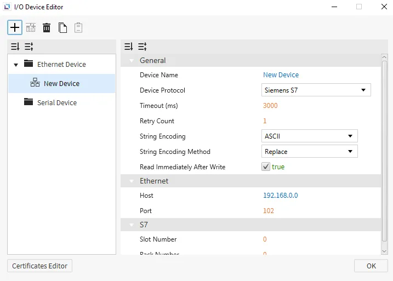Click the Timeout (ms) label
The image size is (393, 281).
pyautogui.click(x=158, y=105)
